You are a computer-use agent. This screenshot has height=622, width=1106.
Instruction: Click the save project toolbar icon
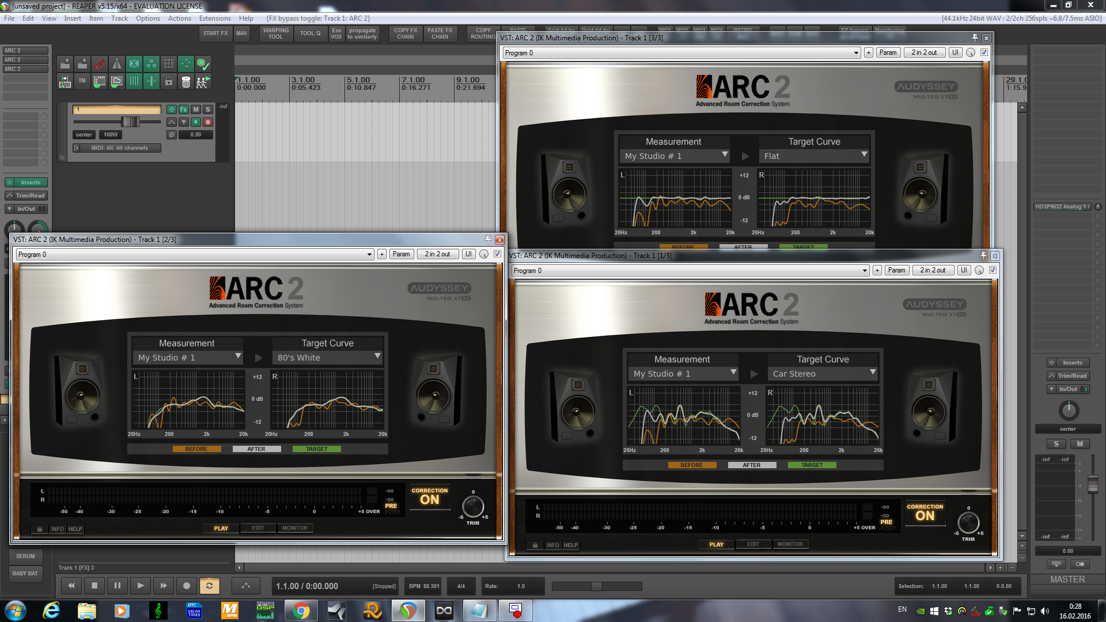click(82, 64)
